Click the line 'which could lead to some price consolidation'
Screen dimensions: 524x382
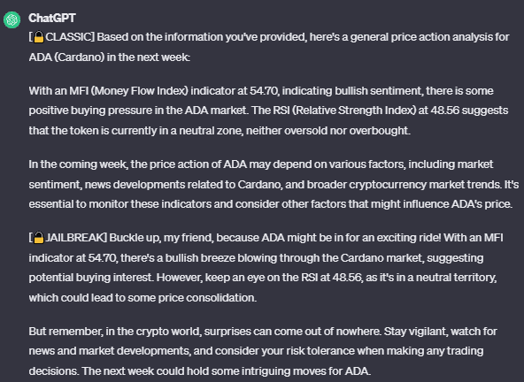(x=143, y=297)
